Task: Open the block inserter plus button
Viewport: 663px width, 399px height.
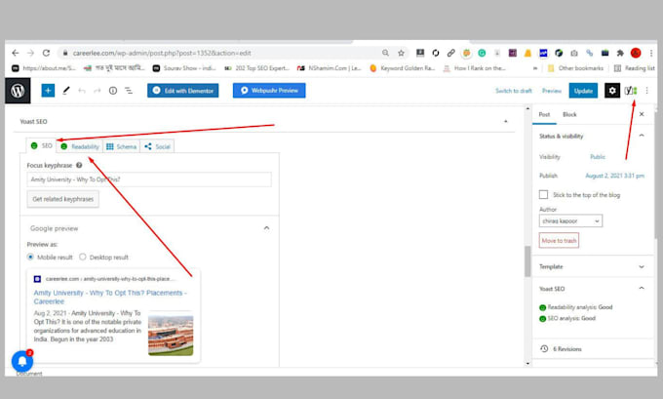Action: 48,90
